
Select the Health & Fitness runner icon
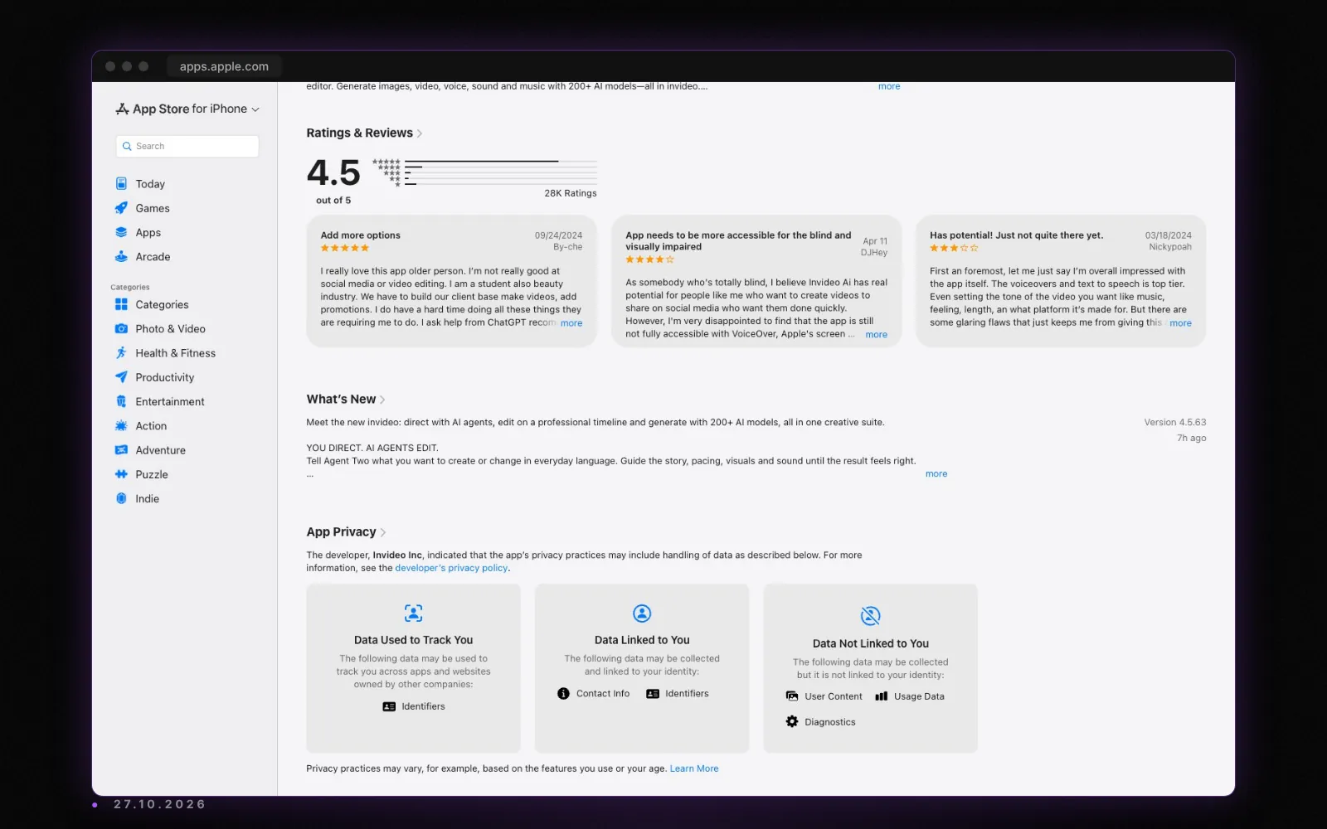(x=121, y=353)
